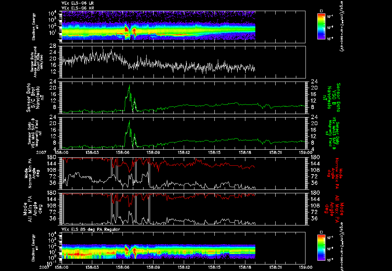
Task: Select the EI color bar beside ELS-06 spectrogram
Action: (x=321, y=26)
